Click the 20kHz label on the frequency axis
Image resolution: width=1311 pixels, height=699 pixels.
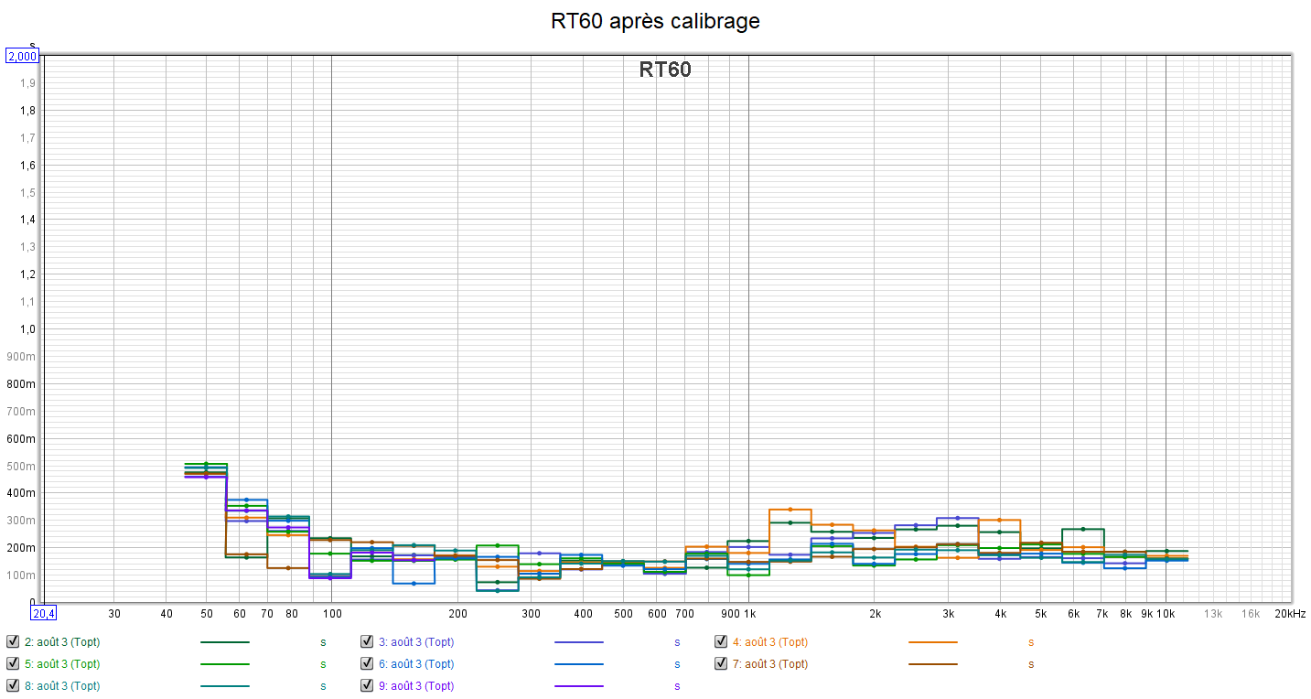coord(1290,613)
